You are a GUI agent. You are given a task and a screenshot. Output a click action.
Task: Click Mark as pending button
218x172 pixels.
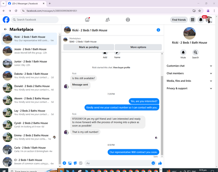[x=89, y=47]
